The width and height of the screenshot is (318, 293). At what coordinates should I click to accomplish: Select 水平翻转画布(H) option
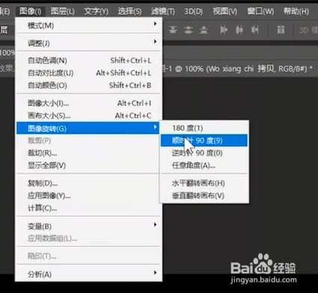tap(204, 183)
